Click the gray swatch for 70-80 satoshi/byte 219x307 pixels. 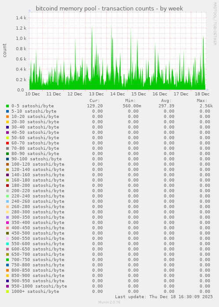click(x=7, y=148)
